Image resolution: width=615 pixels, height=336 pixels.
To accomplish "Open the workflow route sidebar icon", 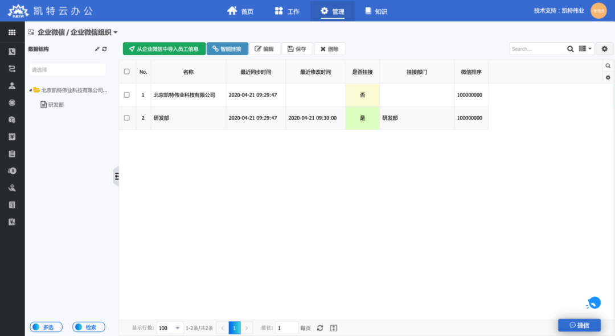I will (x=12, y=69).
